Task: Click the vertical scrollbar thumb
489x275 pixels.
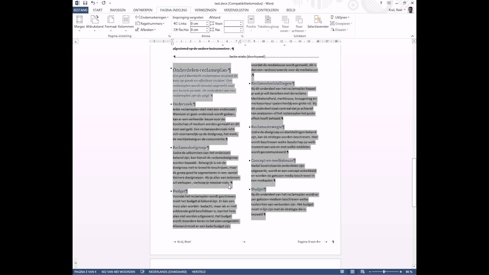Action: coord(414,183)
